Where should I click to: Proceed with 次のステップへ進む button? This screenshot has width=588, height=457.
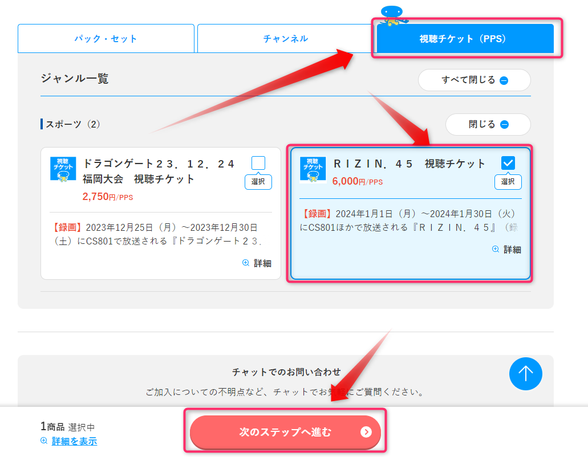click(x=285, y=432)
